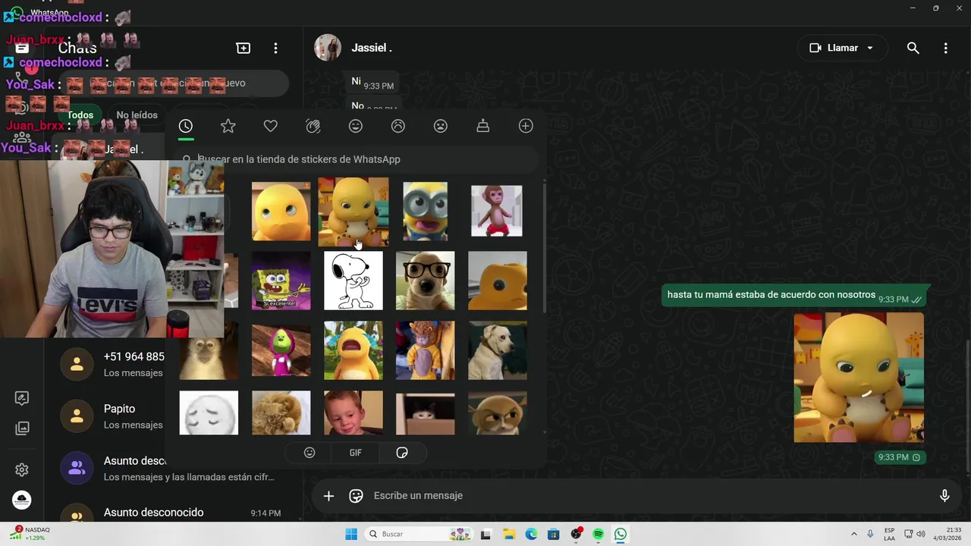971x546 pixels.
Task: Select the birthday cake sticker category
Action: [483, 126]
